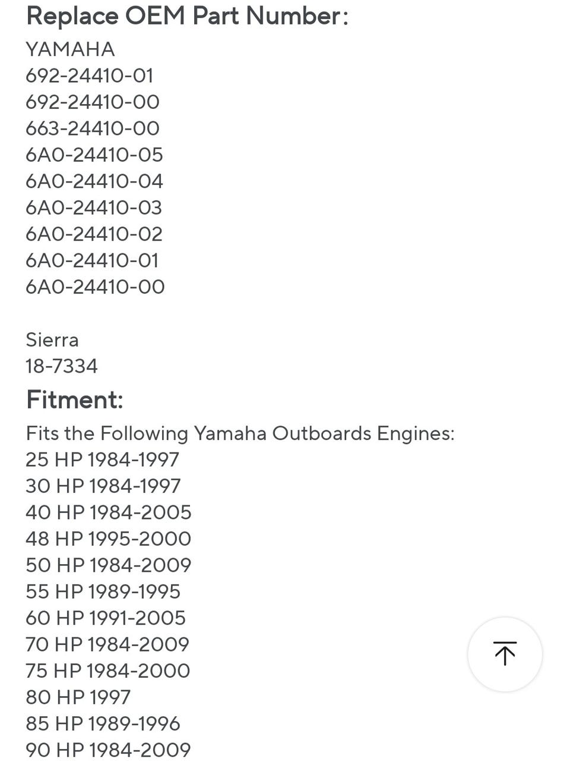Click the "Replace OEM Part Number:" heading
This screenshot has width=570, height=768.
tap(187, 16)
